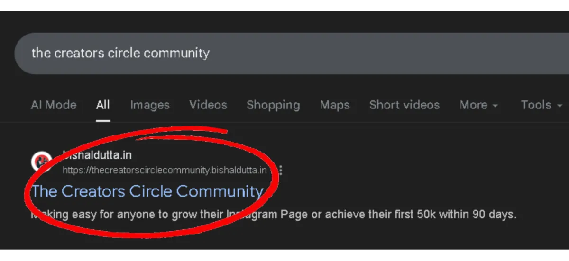The image size is (569, 261).
Task: Click the bishaldutta.in site favicon
Action: coord(41,162)
